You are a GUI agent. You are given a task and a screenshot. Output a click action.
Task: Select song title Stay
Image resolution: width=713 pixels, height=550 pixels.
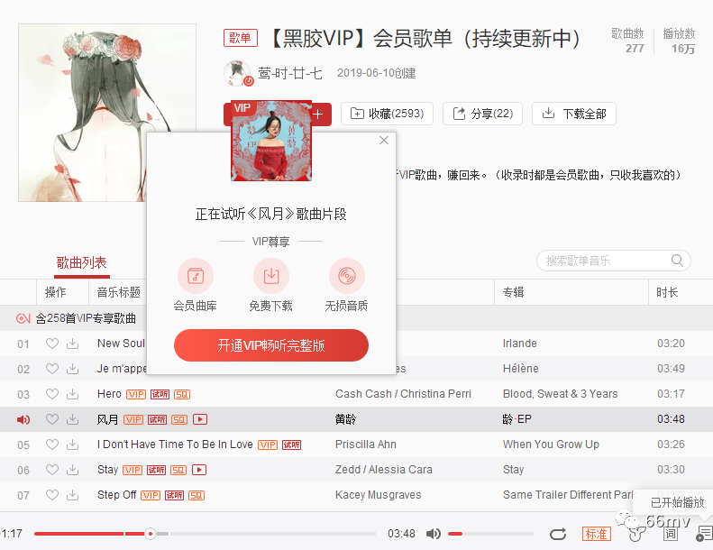pos(107,470)
